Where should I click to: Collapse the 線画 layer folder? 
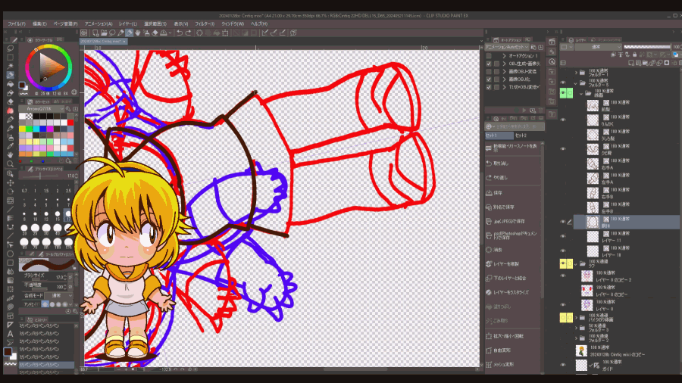coord(581,93)
